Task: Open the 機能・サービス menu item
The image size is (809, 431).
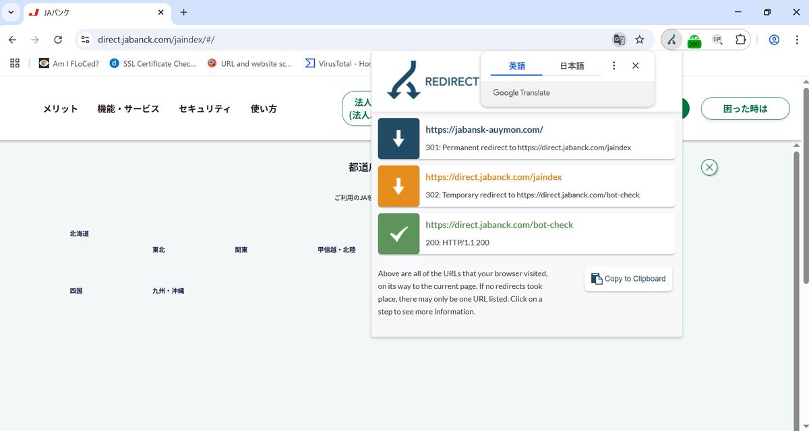Action: point(128,108)
